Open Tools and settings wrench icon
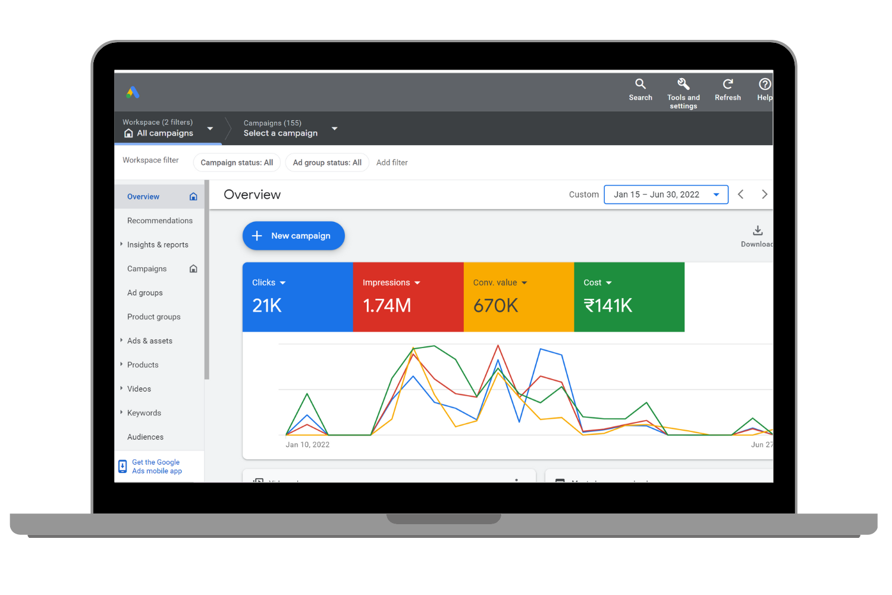Image resolution: width=892 pixels, height=595 pixels. point(683,84)
